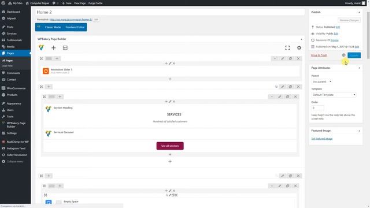370x208 pixels.
Task: Edit the outer Services section pencil icon
Action: [x=283, y=87]
